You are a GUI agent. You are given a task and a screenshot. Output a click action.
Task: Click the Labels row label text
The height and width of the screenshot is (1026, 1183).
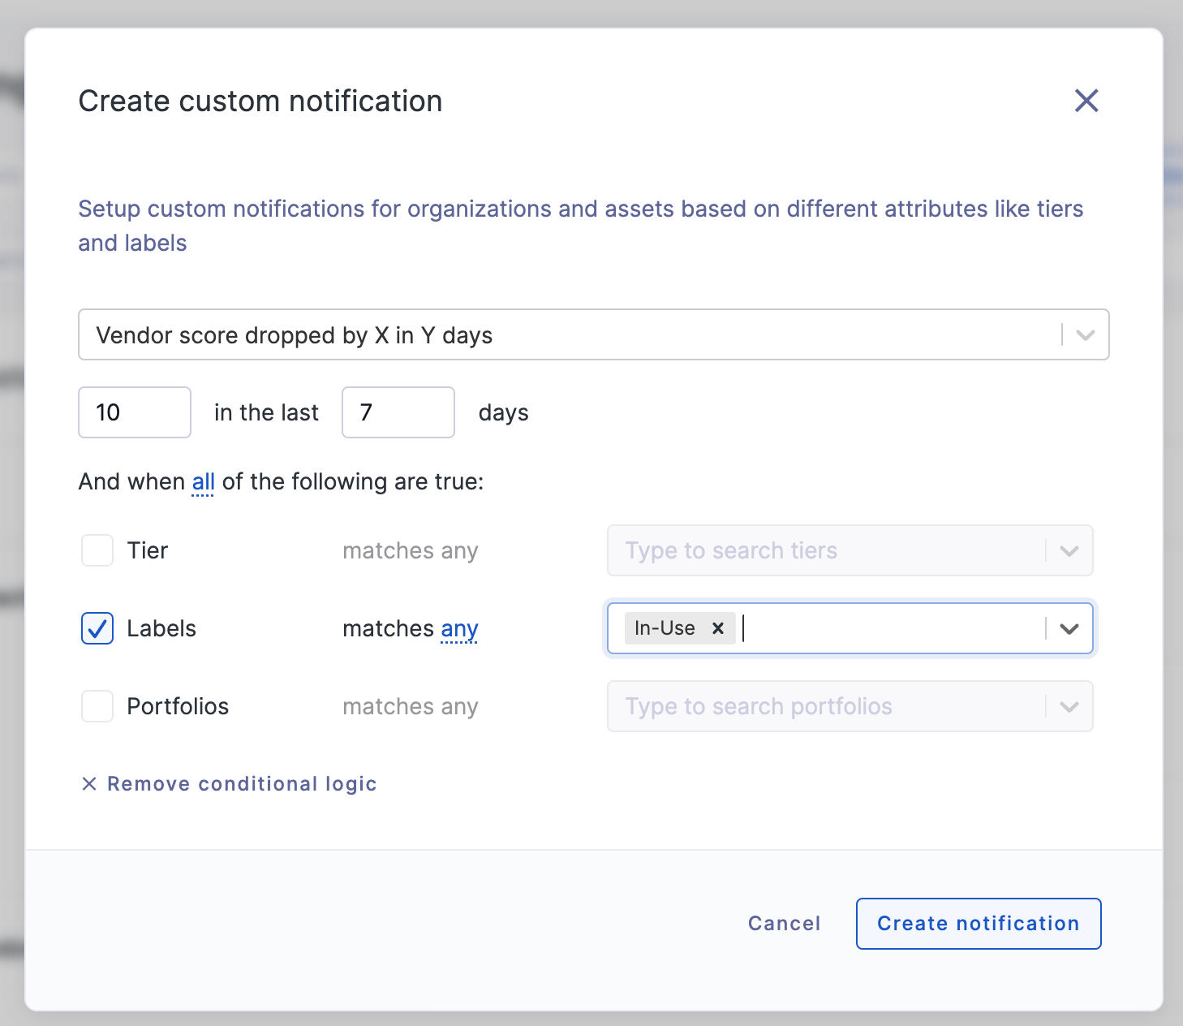(x=161, y=628)
